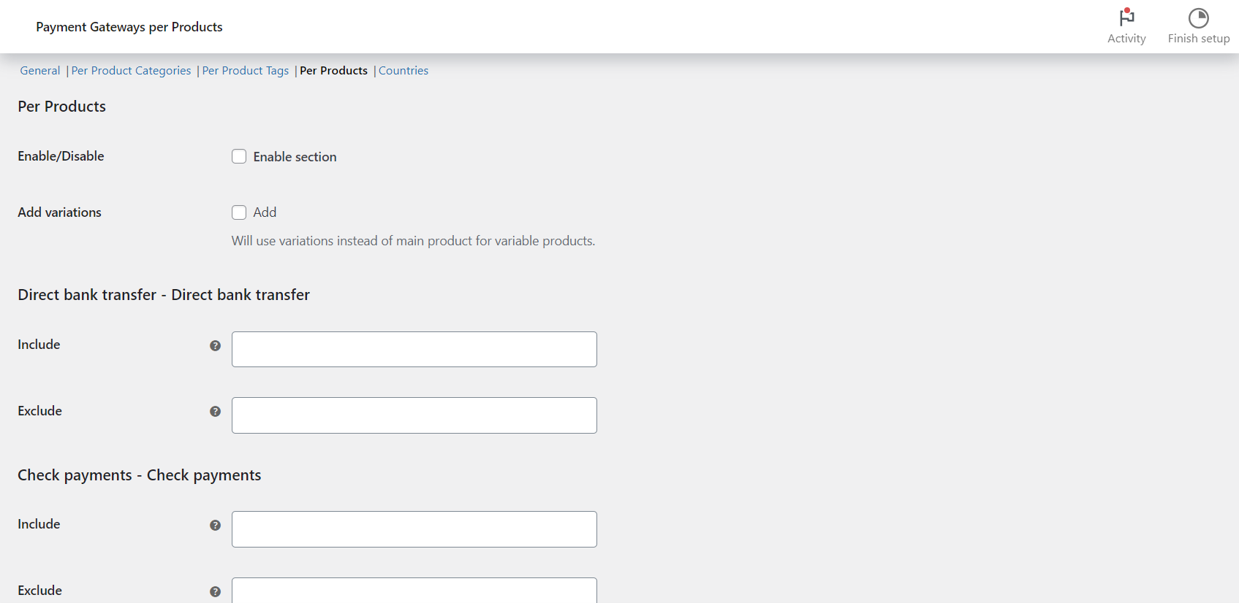1239x603 pixels.
Task: Open Direct bank transfer Include product selector
Action: (x=414, y=350)
